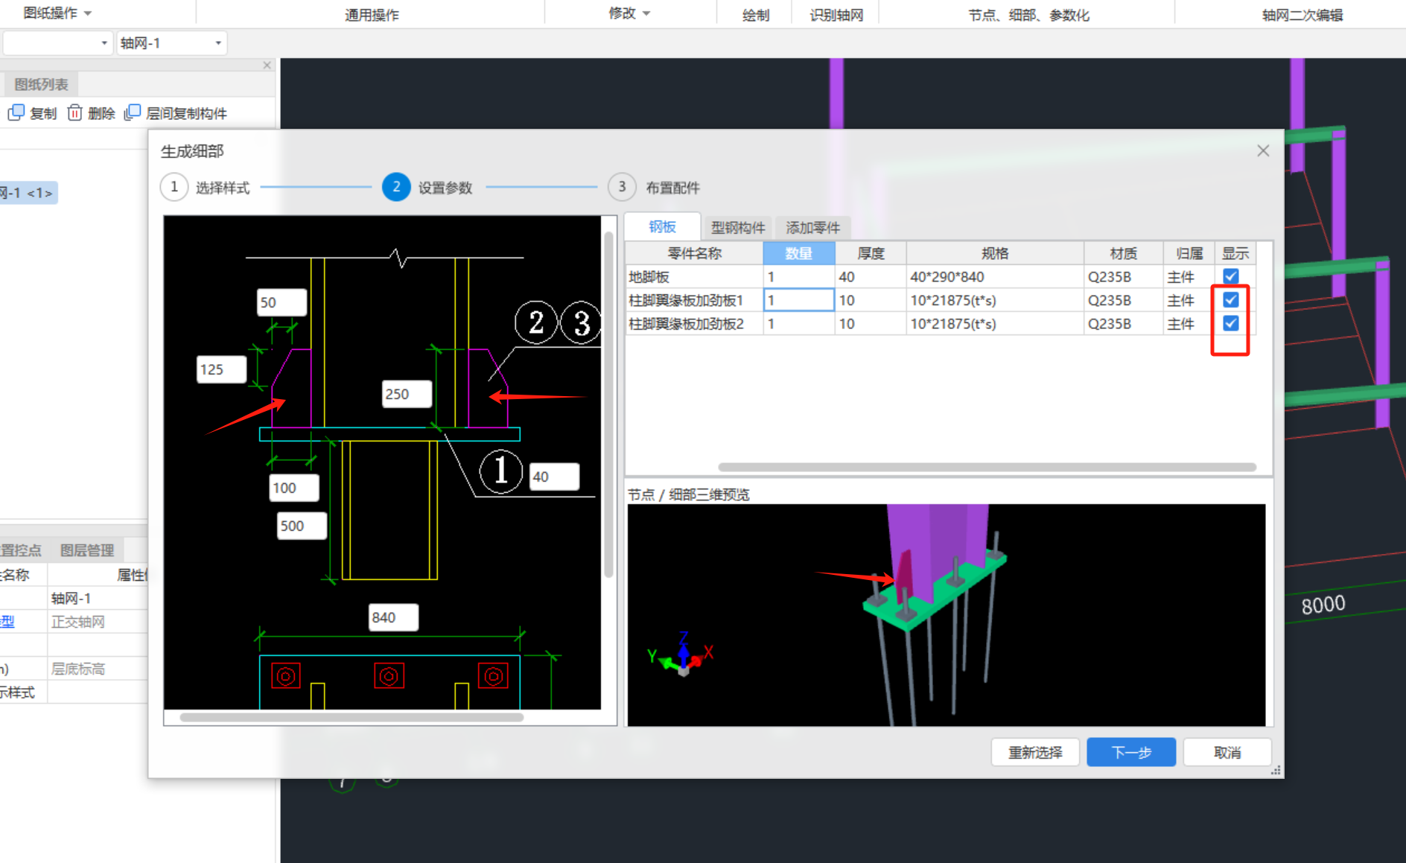
Task: Select spec cell 40*290*840
Action: click(995, 277)
